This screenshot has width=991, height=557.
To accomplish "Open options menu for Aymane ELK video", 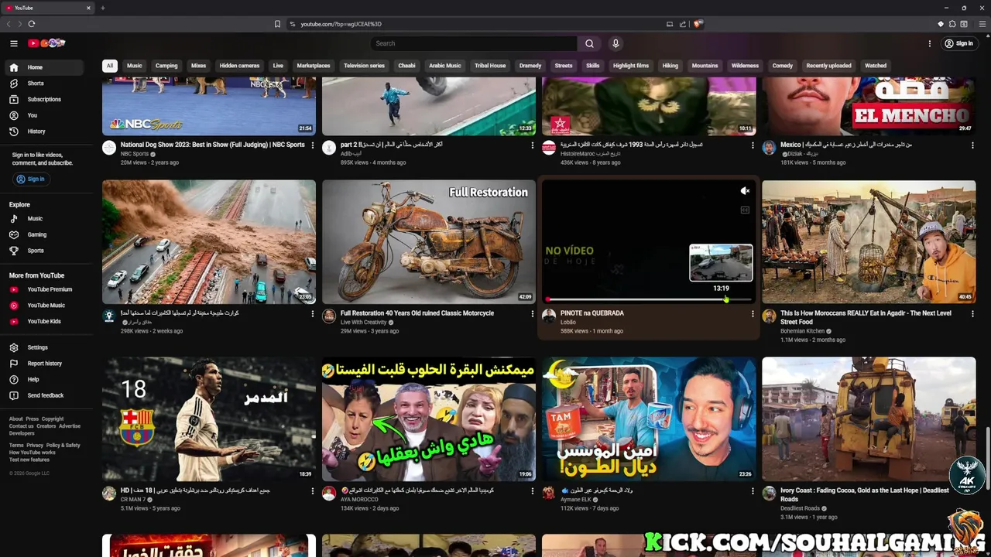I will tap(753, 490).
